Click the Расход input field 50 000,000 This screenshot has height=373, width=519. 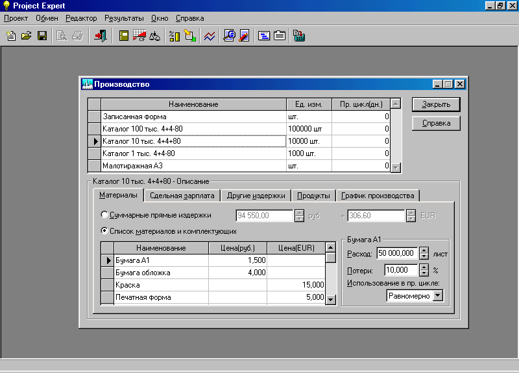click(398, 253)
